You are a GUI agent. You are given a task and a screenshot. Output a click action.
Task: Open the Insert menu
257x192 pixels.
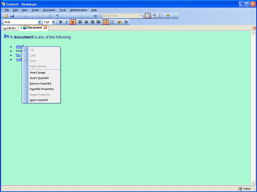pyautogui.click(x=35, y=10)
